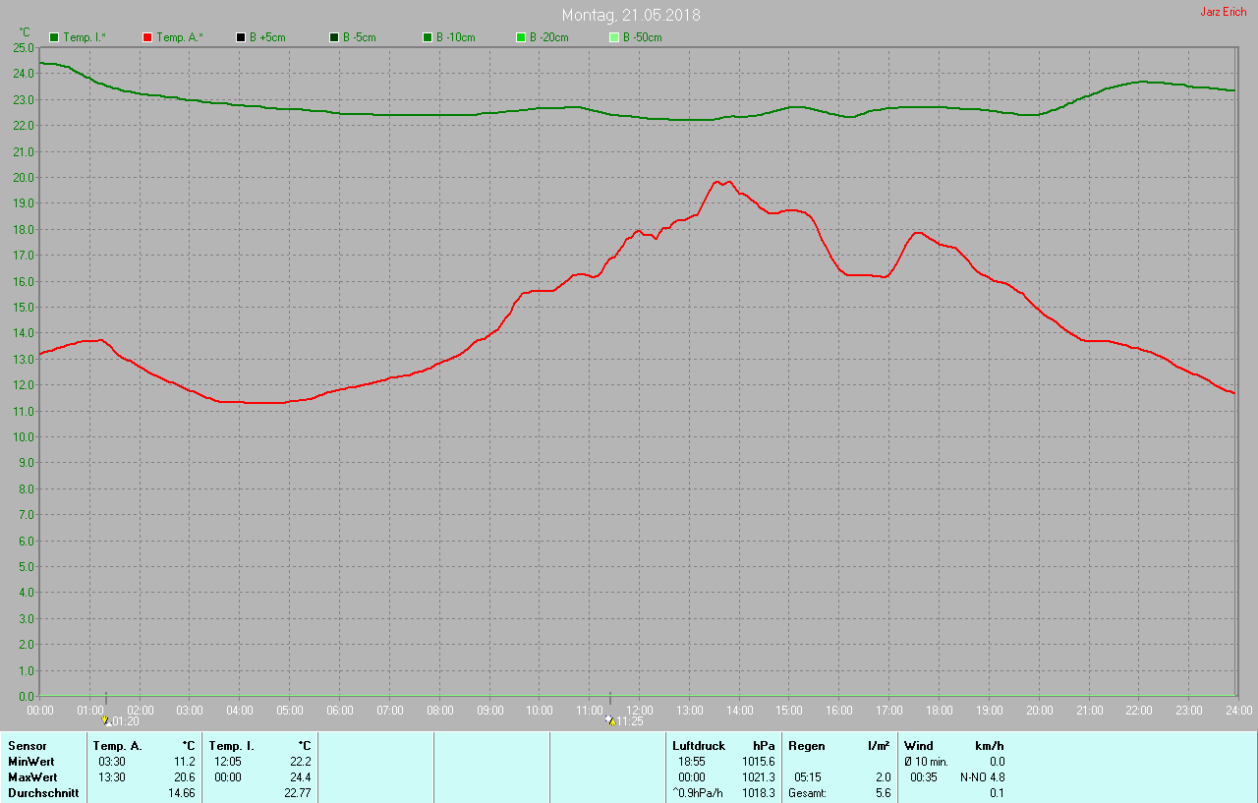The image size is (1258, 803).
Task: Select the B -20cm legend label
Action: (549, 37)
